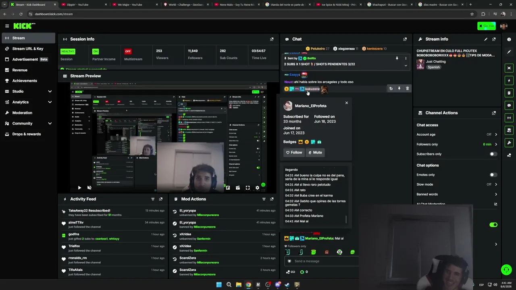Click the browser address bar
The image size is (516, 290).
coord(250,14)
